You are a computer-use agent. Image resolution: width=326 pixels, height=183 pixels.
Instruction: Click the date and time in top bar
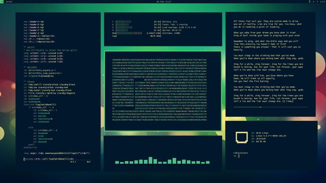163,2
